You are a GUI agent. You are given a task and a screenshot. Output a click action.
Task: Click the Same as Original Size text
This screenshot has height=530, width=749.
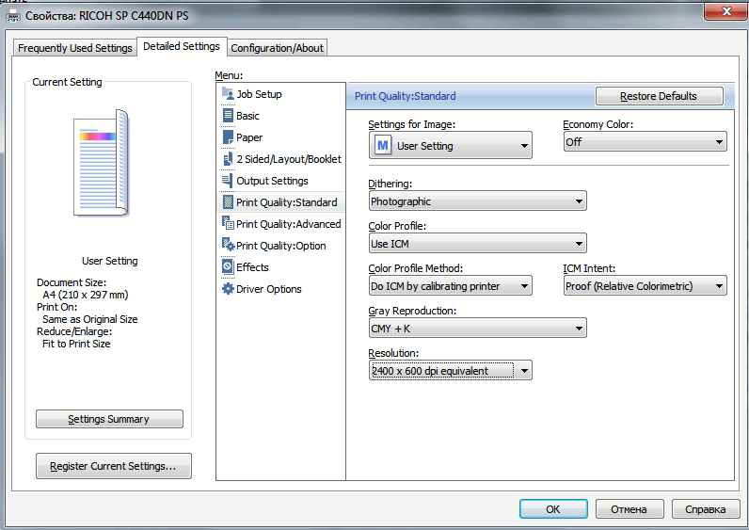click(x=89, y=319)
